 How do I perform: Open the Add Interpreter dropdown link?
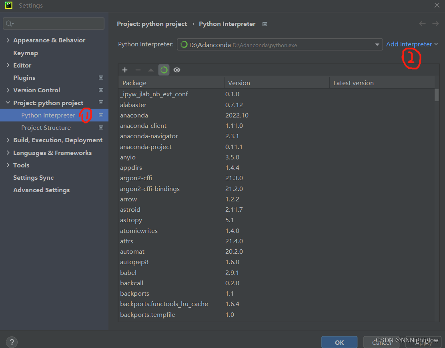pos(412,44)
